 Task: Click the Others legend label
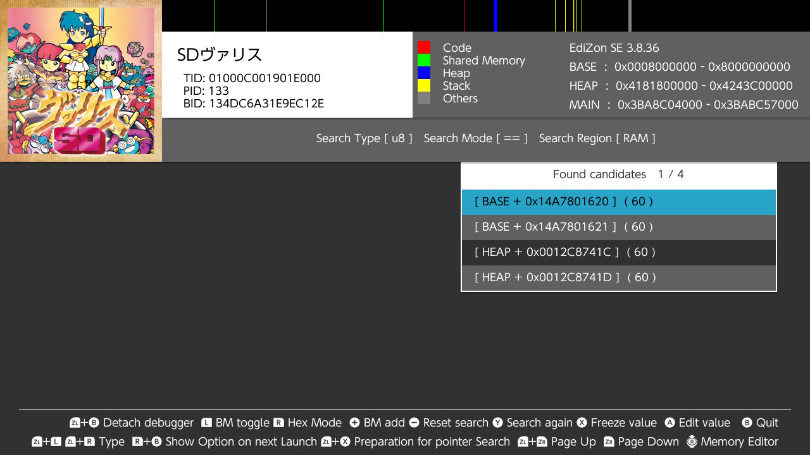click(x=460, y=99)
